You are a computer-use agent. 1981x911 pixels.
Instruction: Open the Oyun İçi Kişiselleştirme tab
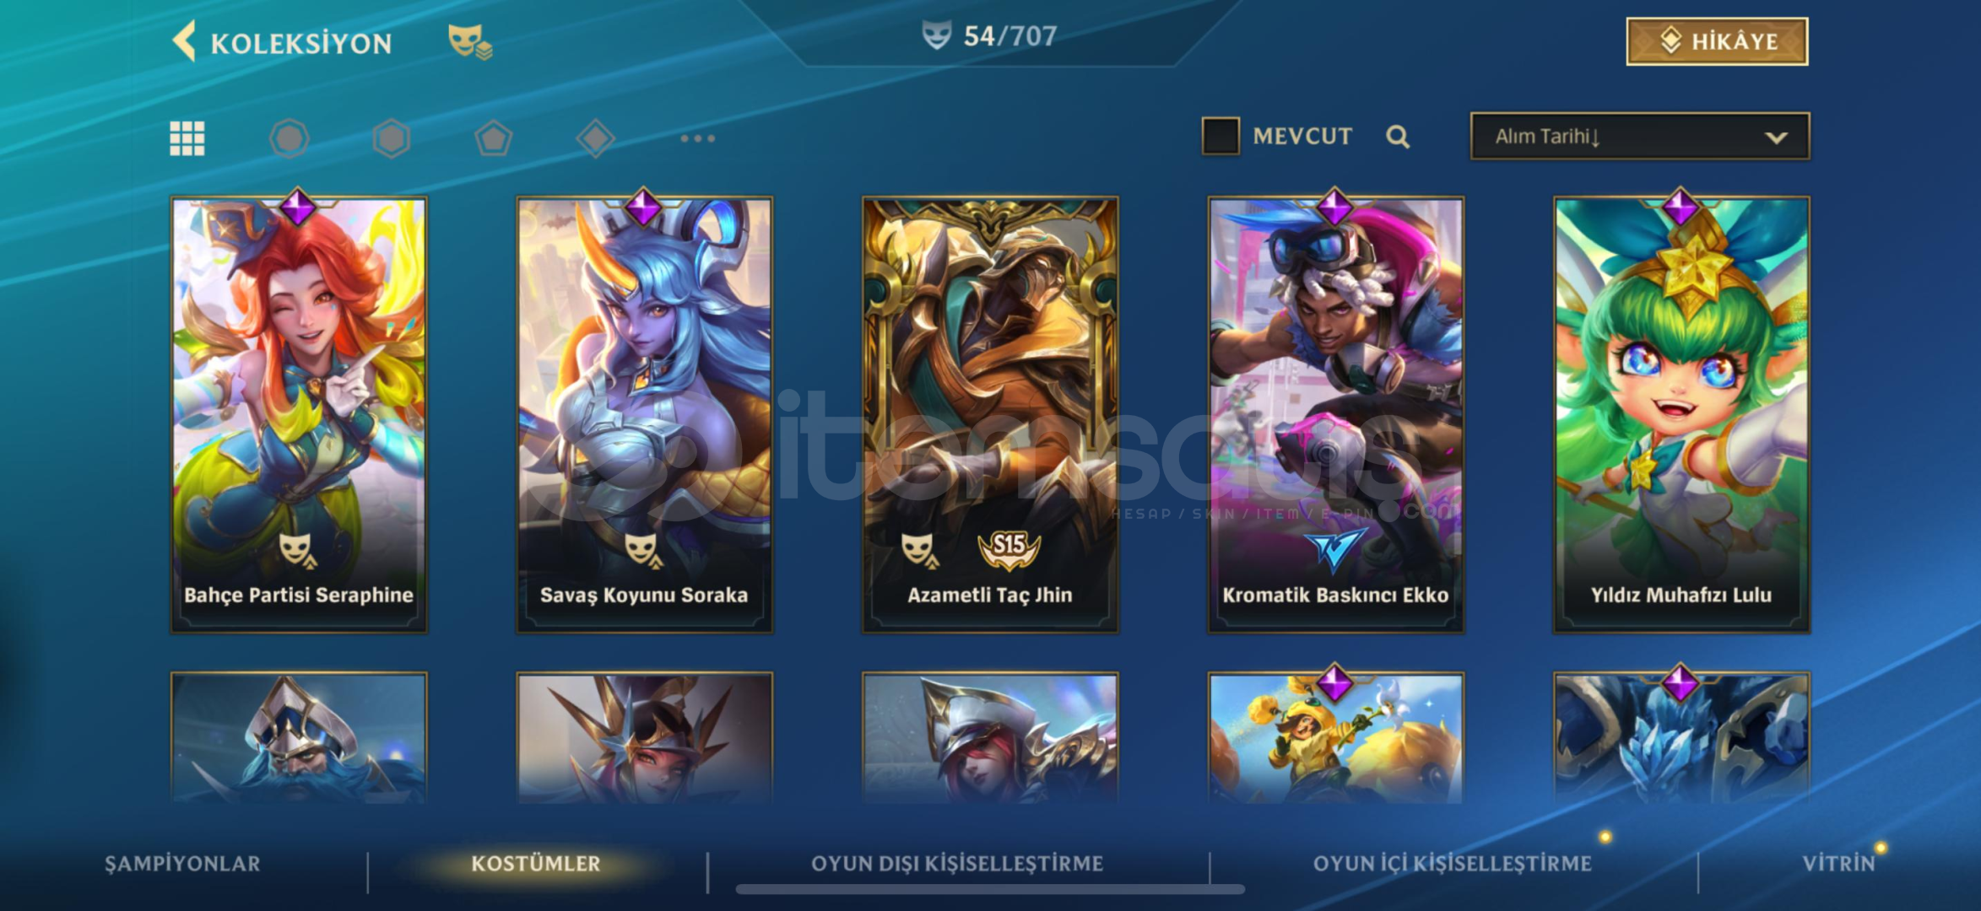1452,864
